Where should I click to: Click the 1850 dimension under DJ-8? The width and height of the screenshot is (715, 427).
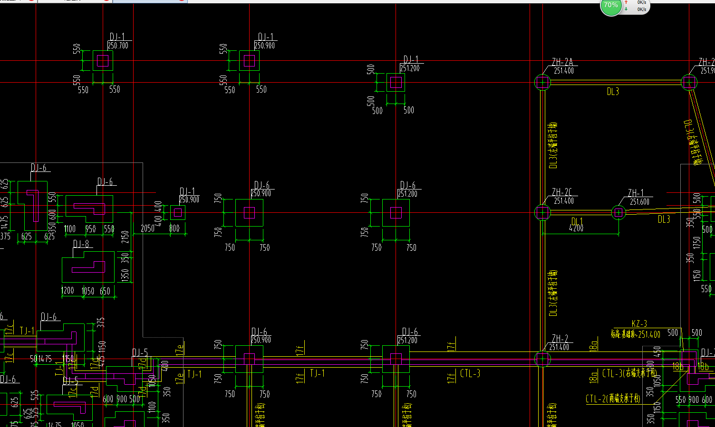pyautogui.click(x=88, y=291)
